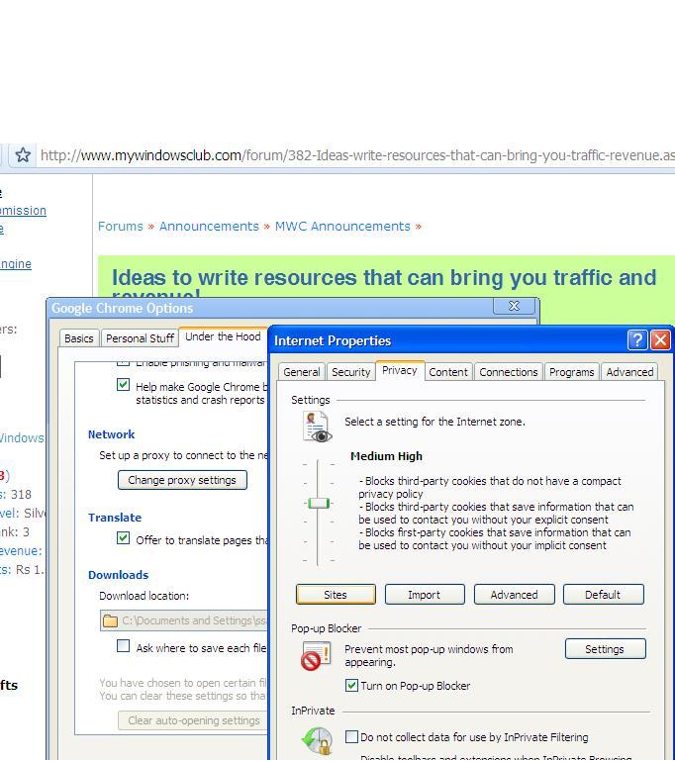The height and width of the screenshot is (762, 675).
Task: Open Pop-up Blocker Settings button
Action: tap(605, 649)
